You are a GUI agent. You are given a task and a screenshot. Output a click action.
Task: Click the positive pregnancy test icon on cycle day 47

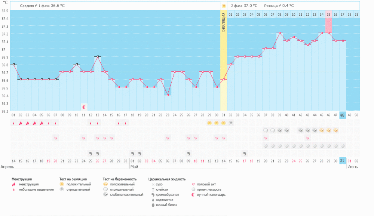336,130
